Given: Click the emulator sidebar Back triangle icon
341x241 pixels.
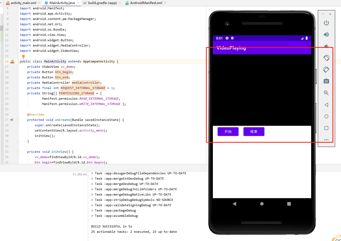Looking at the screenshot, I should click(326, 105).
